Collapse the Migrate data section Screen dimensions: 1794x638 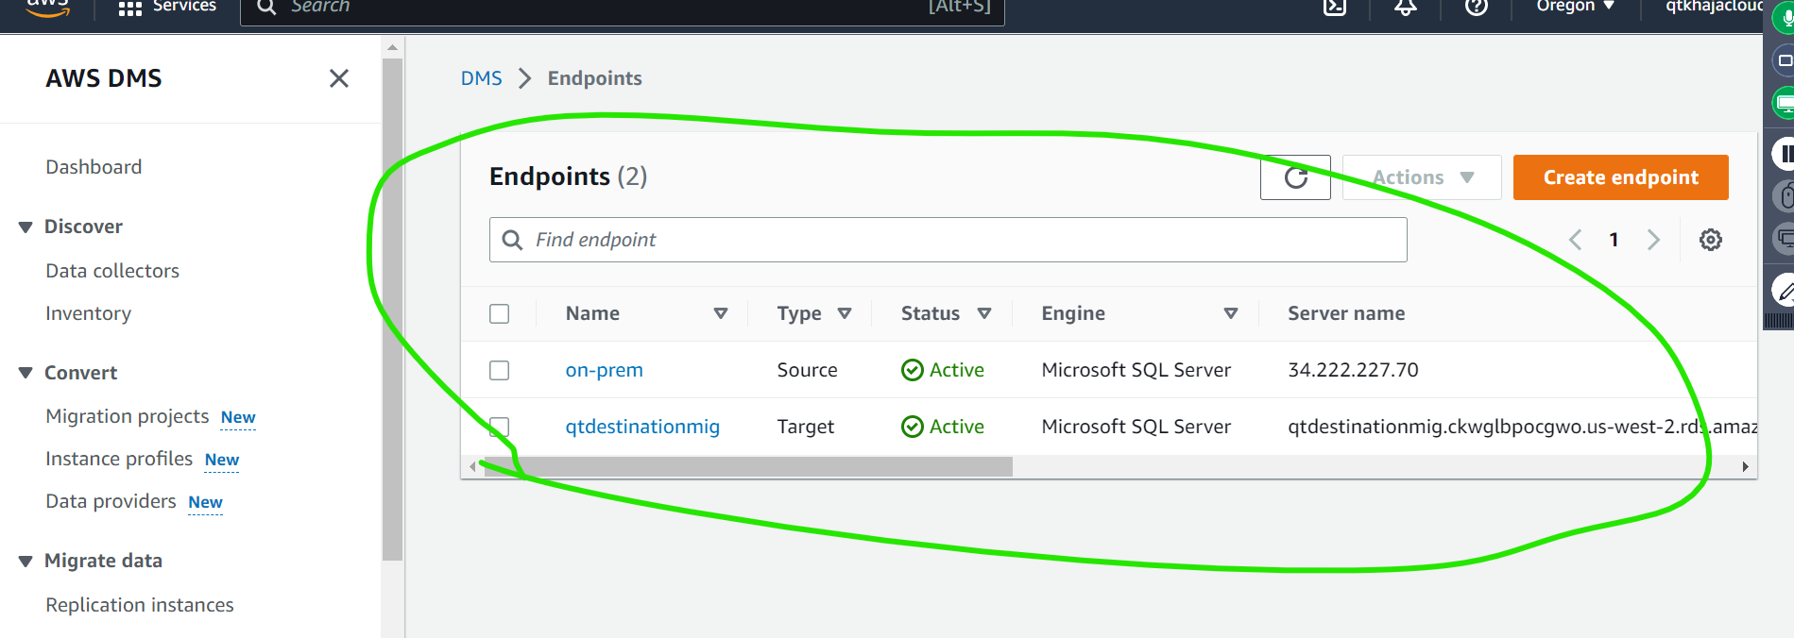tap(26, 561)
